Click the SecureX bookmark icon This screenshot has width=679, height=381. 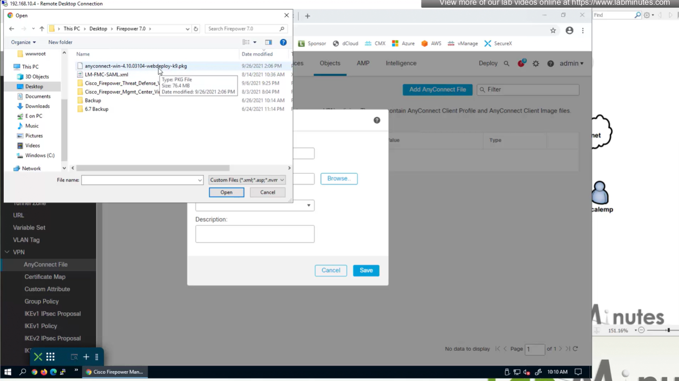pos(488,44)
